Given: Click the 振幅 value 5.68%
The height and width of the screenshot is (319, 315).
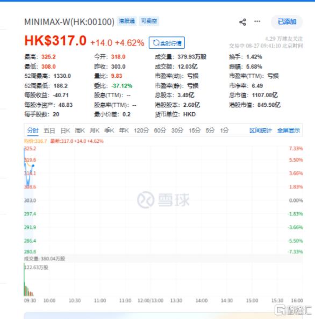Looking at the screenshot, I should 254,67.
